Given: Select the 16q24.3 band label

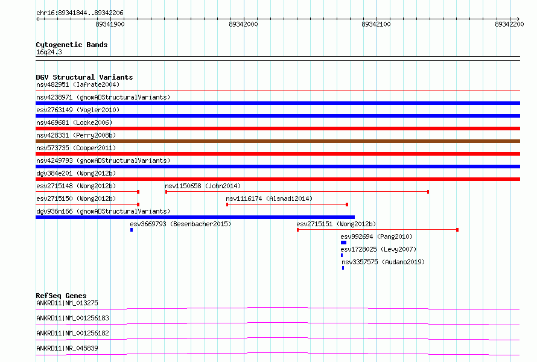Looking at the screenshot, I should 49,52.
